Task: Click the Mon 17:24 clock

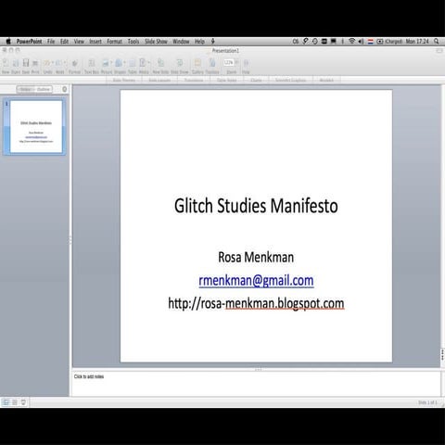Action: point(417,42)
